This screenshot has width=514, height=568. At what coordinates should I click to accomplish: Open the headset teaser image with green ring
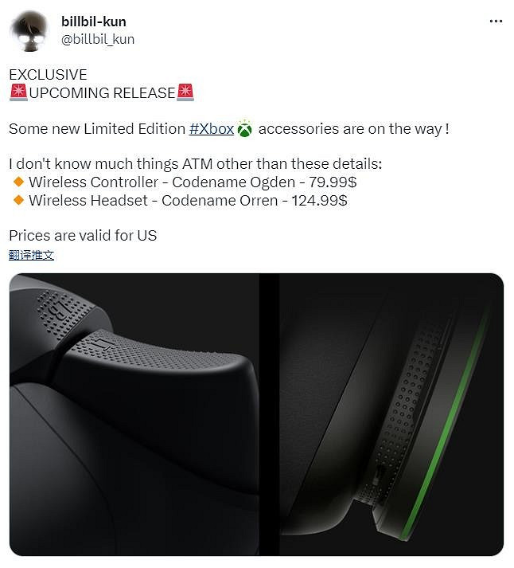pos(391,414)
